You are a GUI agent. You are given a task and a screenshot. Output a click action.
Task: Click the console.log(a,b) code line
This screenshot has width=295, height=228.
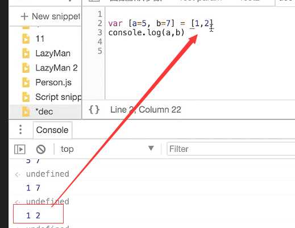pos(146,32)
